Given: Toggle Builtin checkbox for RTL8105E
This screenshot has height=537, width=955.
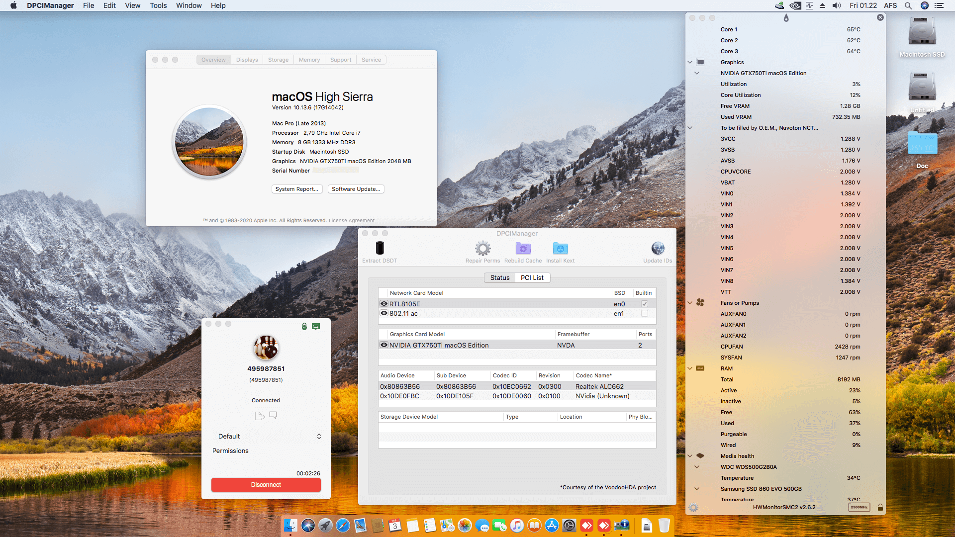Looking at the screenshot, I should (645, 304).
